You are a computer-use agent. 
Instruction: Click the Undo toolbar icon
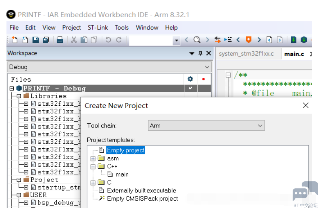point(108,40)
